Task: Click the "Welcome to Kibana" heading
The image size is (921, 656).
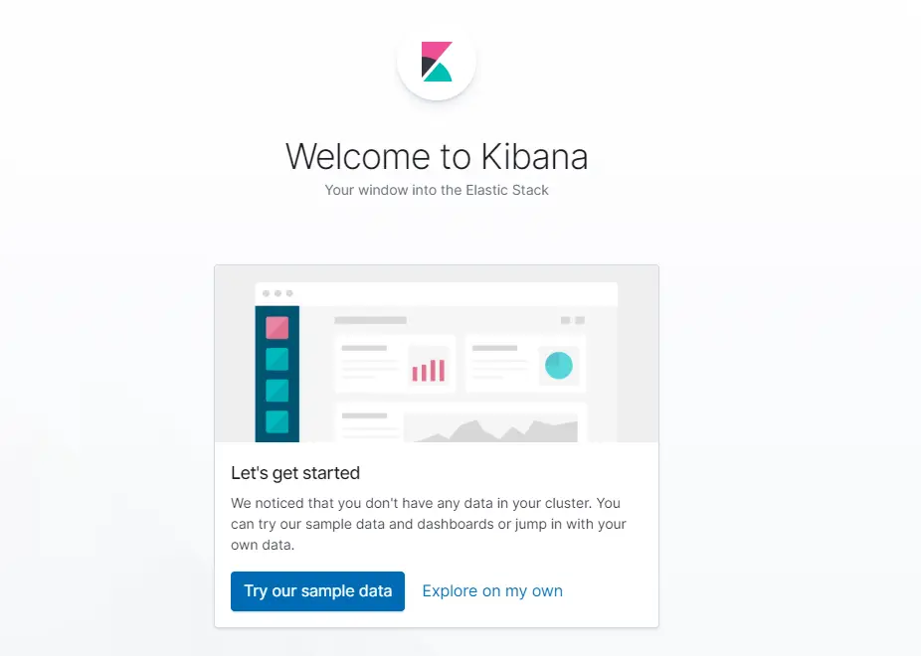Action: (437, 156)
